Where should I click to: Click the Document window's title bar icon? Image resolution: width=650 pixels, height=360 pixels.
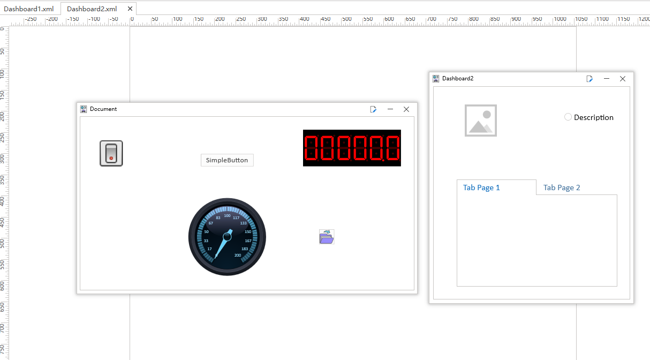coord(84,109)
